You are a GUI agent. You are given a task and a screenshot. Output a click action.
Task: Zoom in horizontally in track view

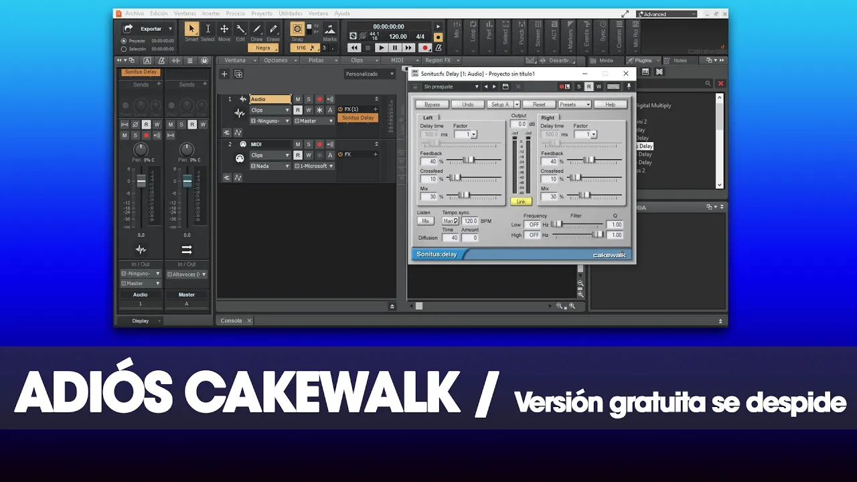click(572, 306)
